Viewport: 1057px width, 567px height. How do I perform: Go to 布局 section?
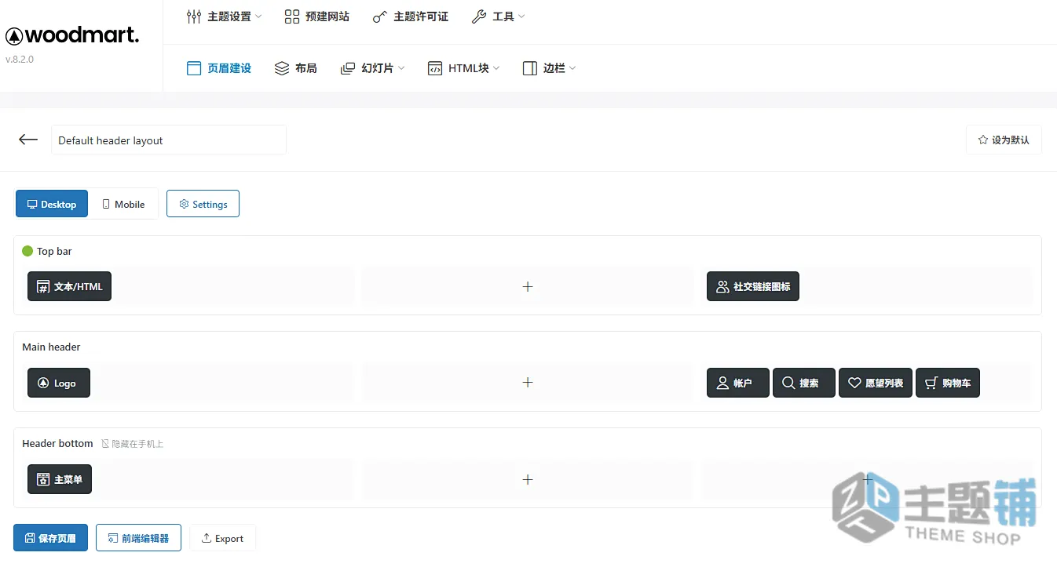point(295,68)
